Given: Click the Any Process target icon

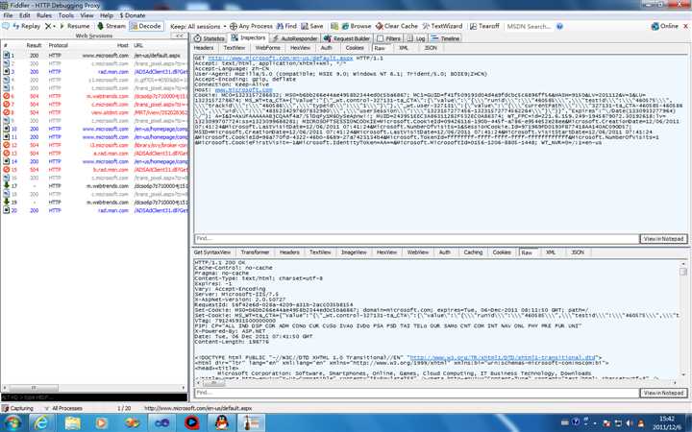Looking at the screenshot, I should pyautogui.click(x=234, y=27).
